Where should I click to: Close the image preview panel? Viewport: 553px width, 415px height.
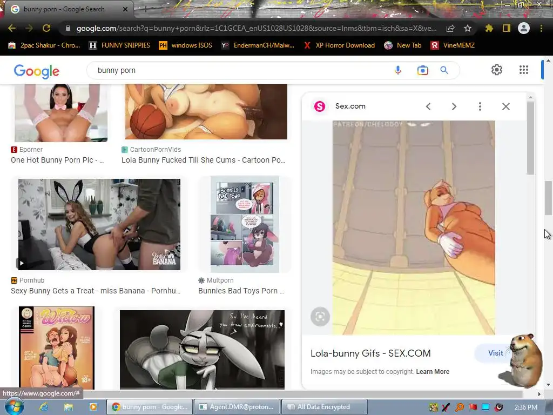point(505,106)
